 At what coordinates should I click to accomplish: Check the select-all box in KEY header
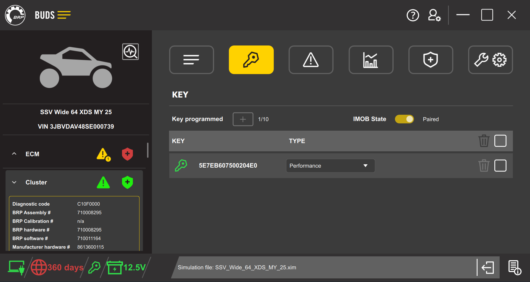500,141
